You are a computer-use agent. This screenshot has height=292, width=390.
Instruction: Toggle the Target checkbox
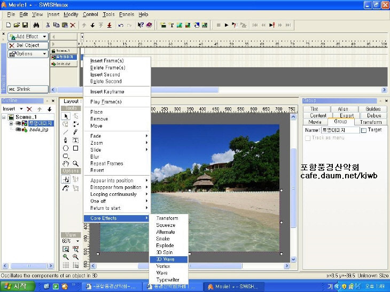tap(364, 130)
